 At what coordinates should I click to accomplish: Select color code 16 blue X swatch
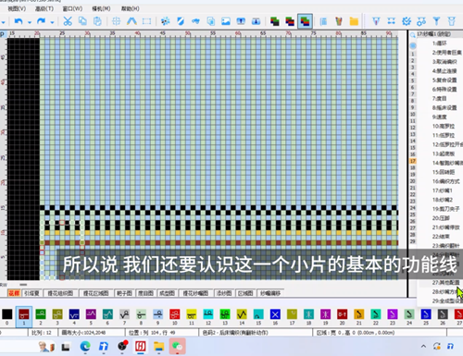pos(275,314)
